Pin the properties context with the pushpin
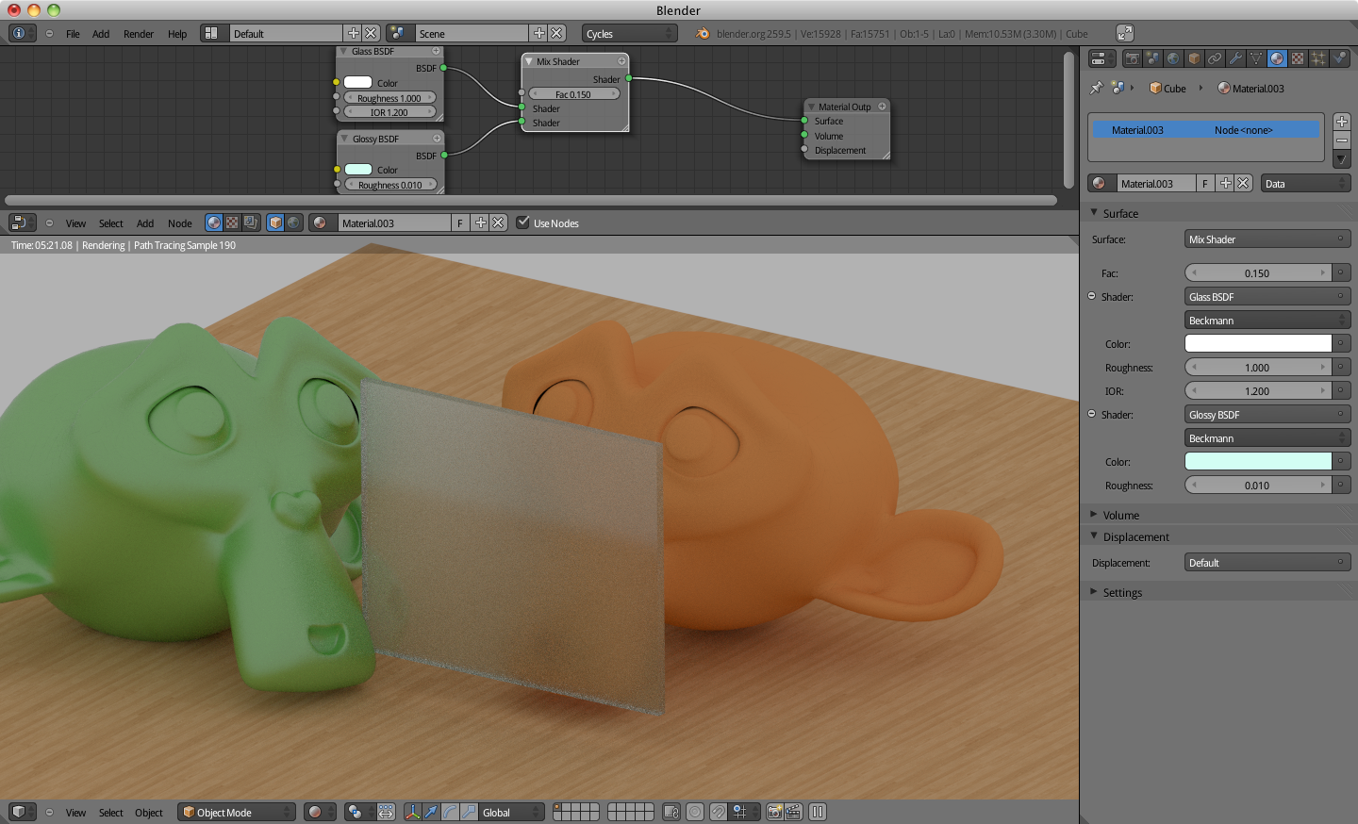 [x=1096, y=88]
